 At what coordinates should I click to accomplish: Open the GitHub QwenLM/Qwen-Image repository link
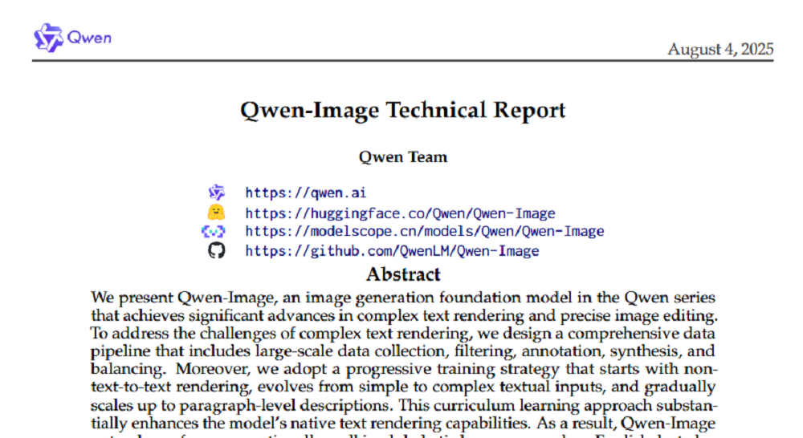392,251
